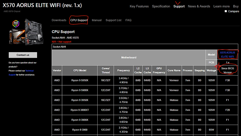Select the Ryzen 9 3950X cell

point(80,100)
